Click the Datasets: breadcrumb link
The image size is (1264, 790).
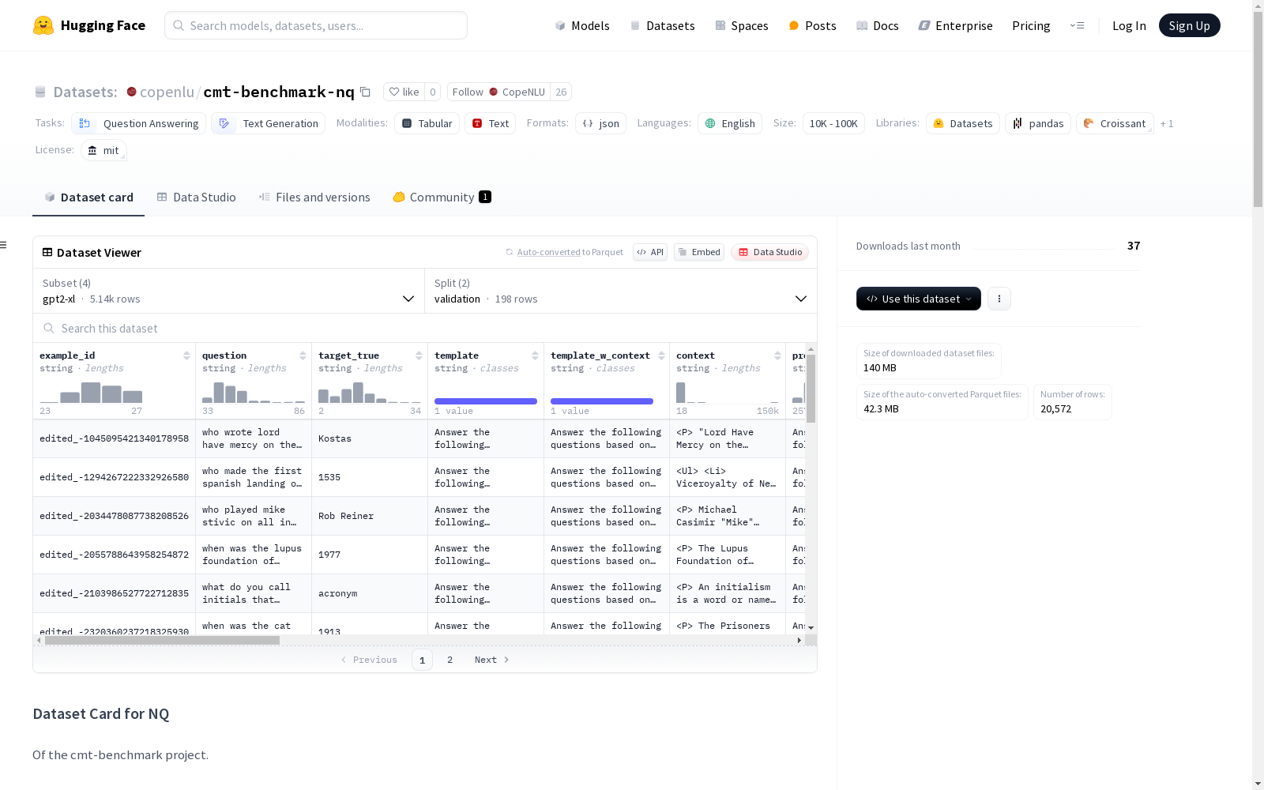(x=85, y=92)
